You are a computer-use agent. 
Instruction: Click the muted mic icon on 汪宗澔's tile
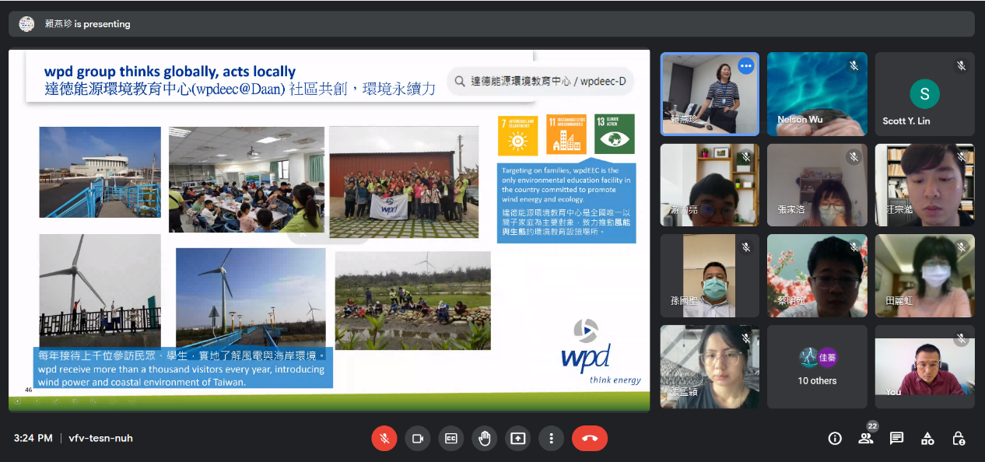click(961, 157)
